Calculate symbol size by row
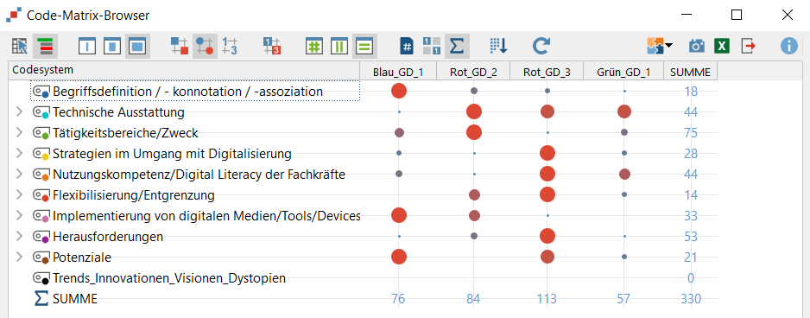Screen dimensions: 810x318 coord(364,47)
